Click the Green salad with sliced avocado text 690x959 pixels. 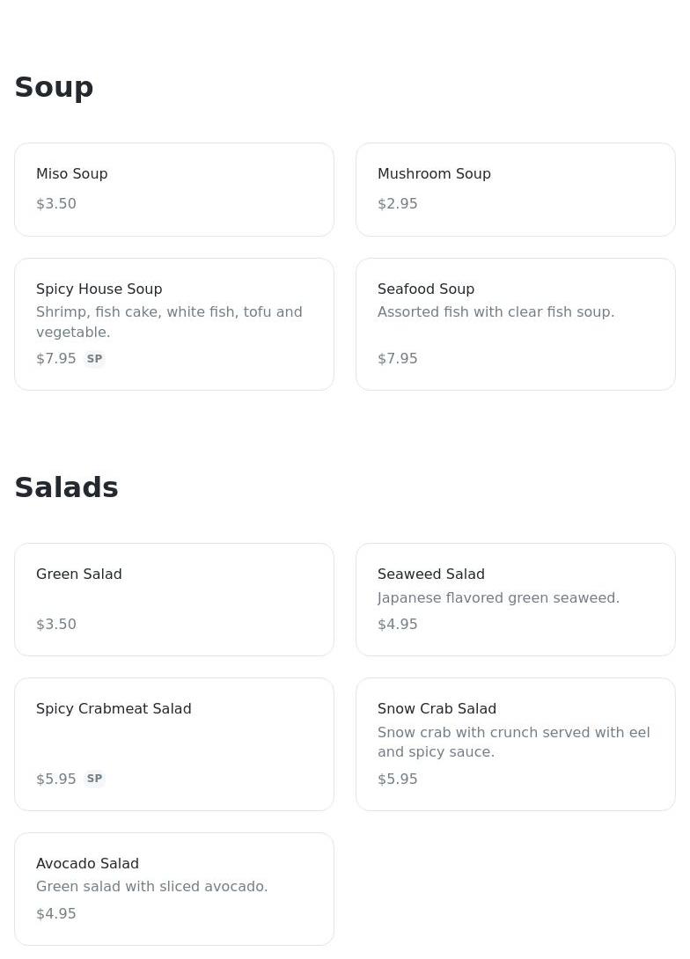point(152,887)
